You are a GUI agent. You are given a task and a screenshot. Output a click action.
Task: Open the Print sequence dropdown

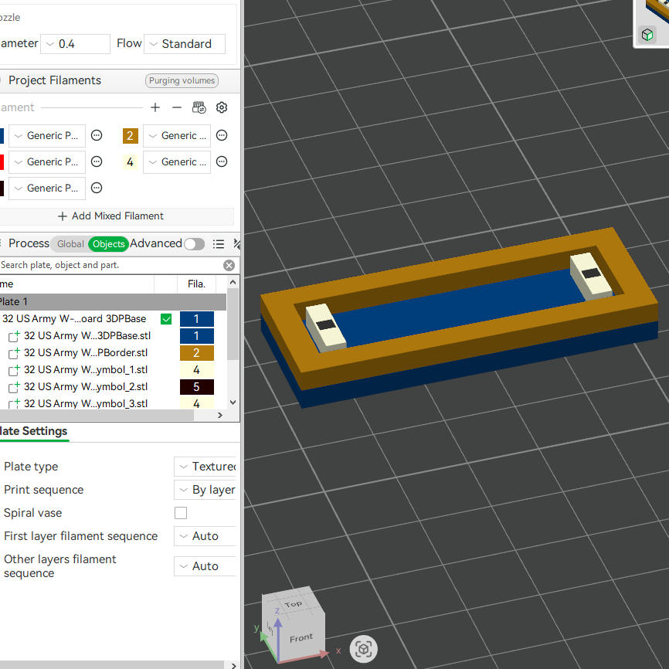[x=205, y=490]
